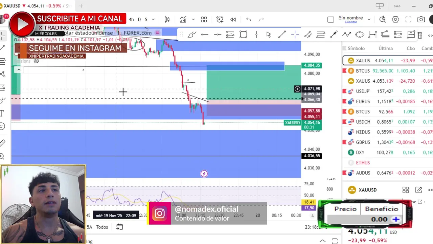Select the 4h timeframe
The width and height of the screenshot is (433, 244).
point(131,20)
